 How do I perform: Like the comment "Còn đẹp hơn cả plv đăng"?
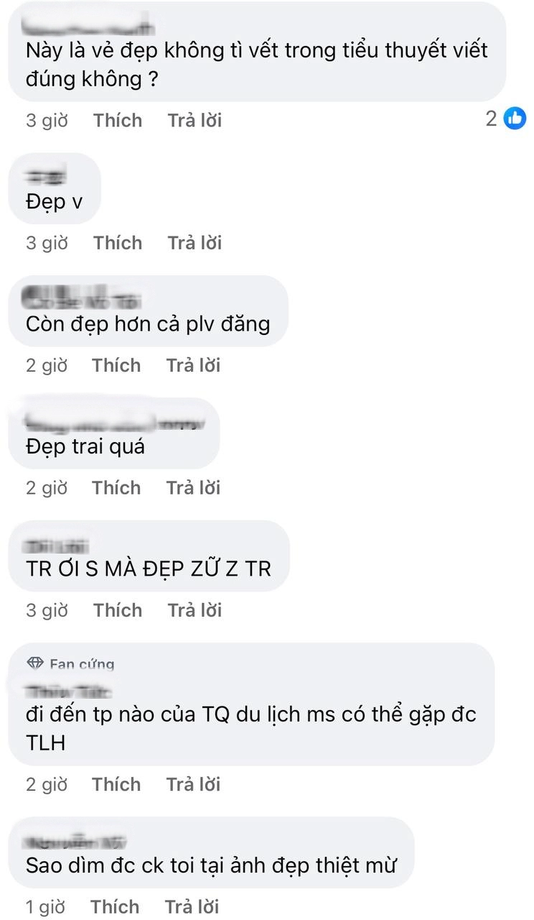coord(116,365)
